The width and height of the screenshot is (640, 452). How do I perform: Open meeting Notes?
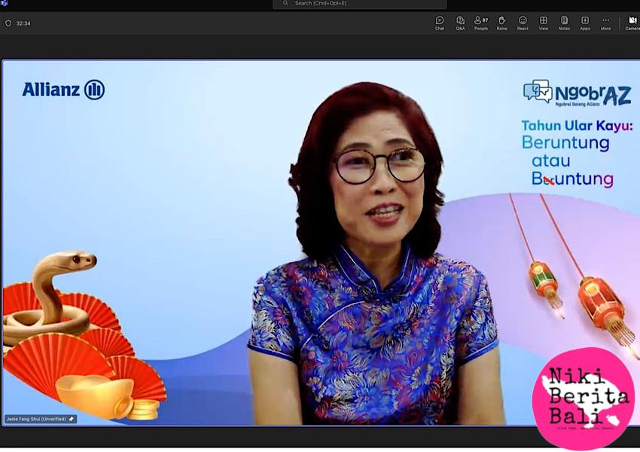[564, 23]
